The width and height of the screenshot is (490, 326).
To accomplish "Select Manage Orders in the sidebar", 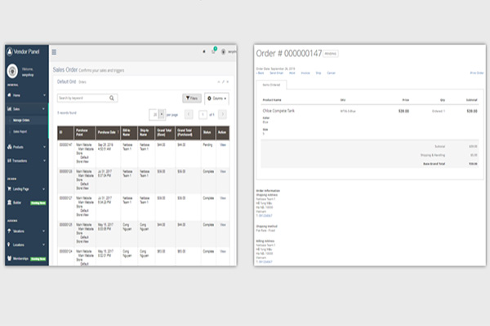I will click(22, 120).
